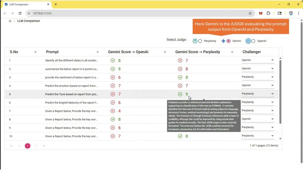Go to home via breadcrumb icon
The image size is (303, 170).
(x=10, y=21)
